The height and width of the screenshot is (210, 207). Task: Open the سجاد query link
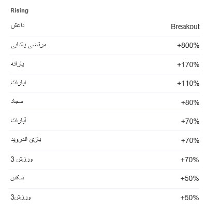(x=17, y=101)
